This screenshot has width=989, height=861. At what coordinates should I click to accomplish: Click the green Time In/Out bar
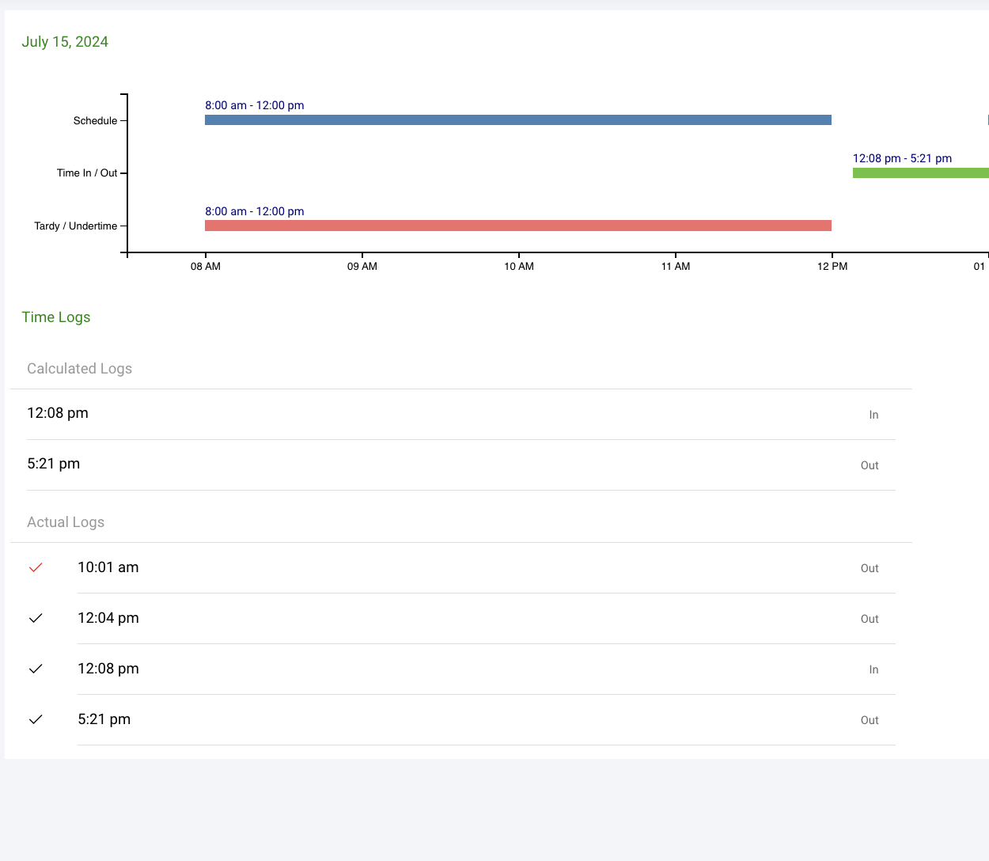920,173
